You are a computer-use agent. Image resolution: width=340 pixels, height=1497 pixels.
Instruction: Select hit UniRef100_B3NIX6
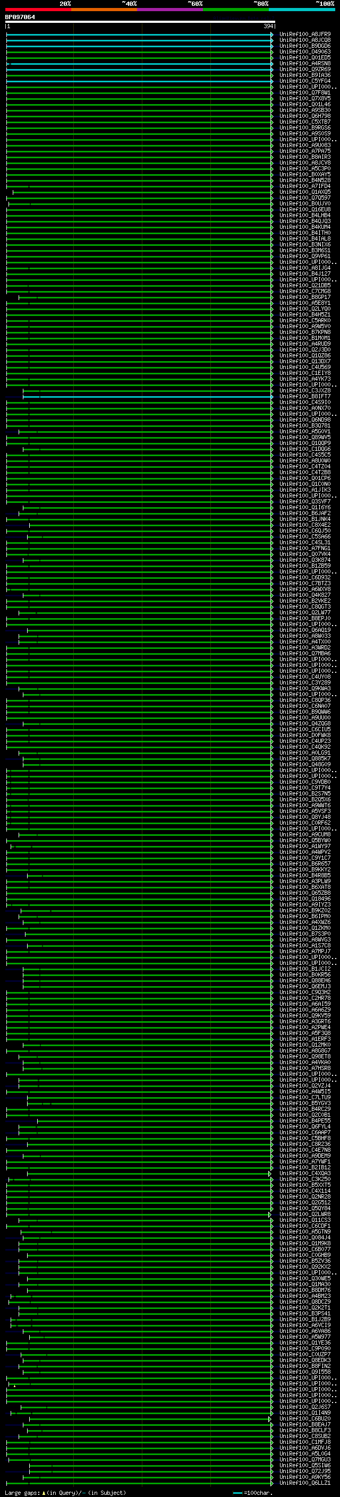pos(304,245)
